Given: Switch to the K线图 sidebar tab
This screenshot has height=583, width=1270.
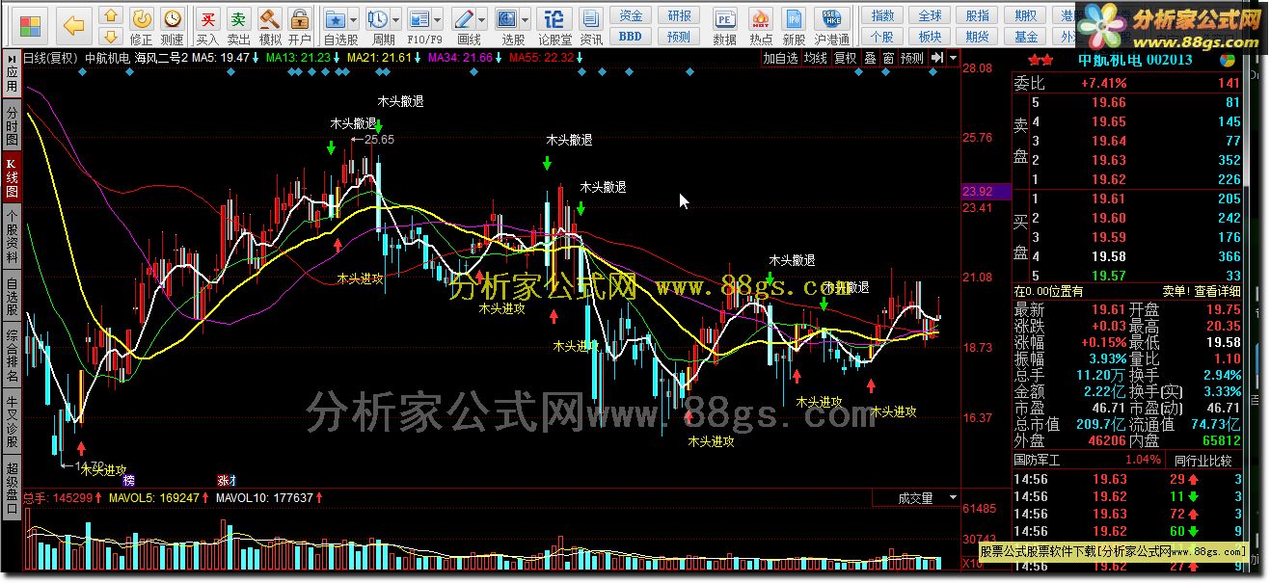Looking at the screenshot, I should [x=12, y=177].
